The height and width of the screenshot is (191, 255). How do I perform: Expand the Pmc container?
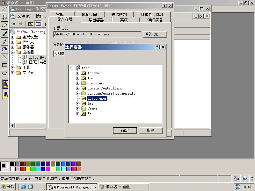pos(77,104)
